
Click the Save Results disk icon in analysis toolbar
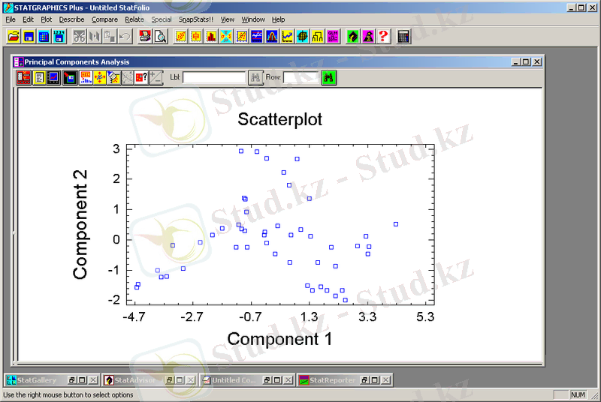(x=70, y=77)
